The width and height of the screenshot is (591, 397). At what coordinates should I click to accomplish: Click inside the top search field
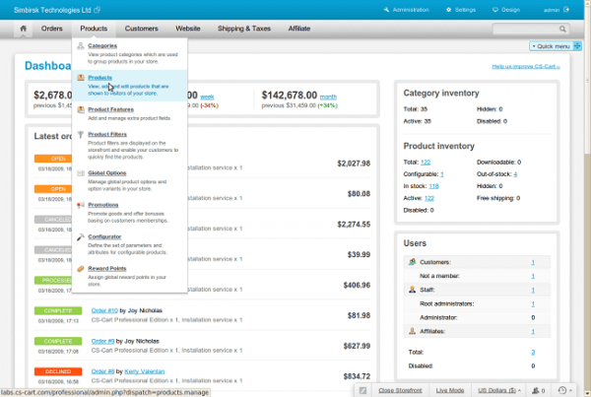tap(525, 29)
